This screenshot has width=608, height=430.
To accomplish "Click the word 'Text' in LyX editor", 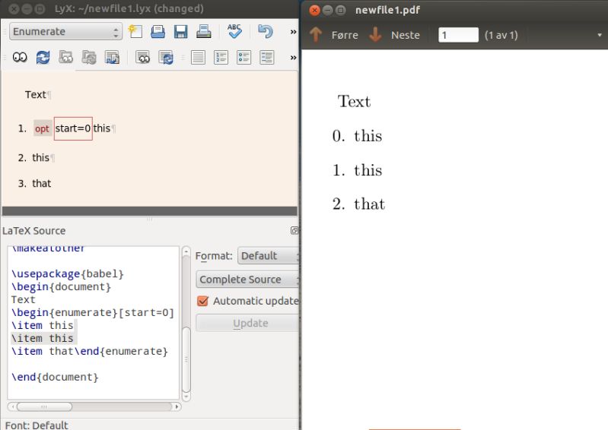I will click(35, 95).
